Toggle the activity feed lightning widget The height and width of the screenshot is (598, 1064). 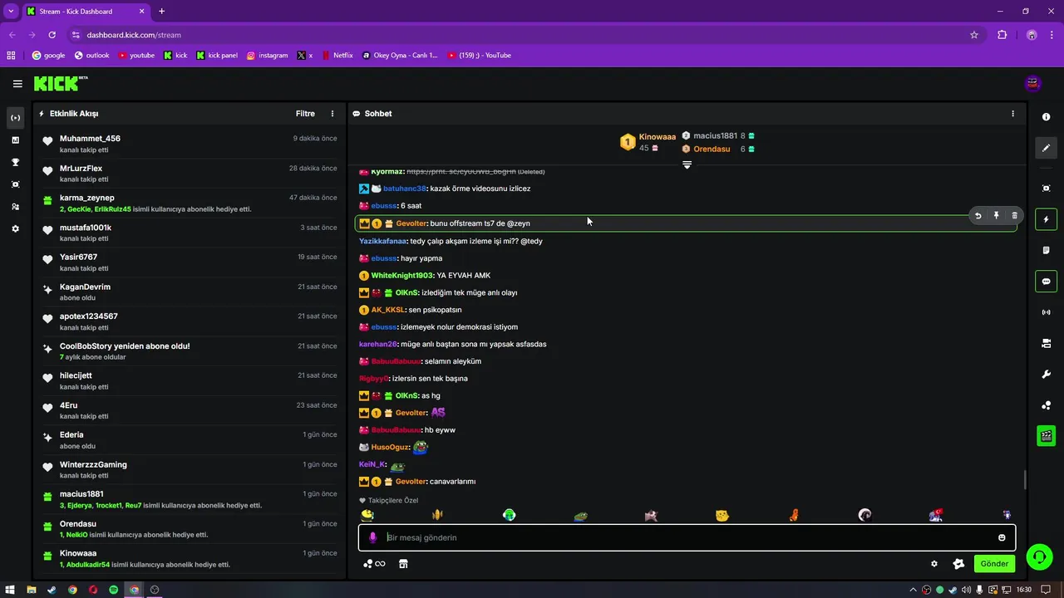pos(1047,219)
